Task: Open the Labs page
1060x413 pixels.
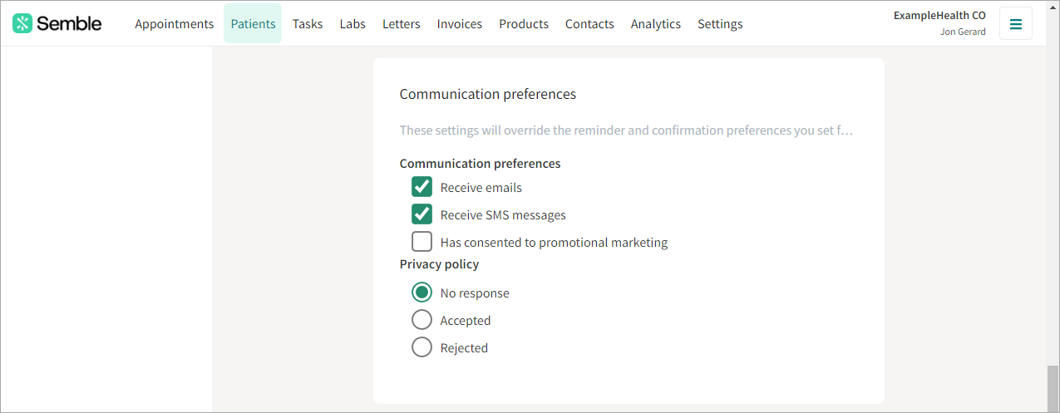Action: pos(353,23)
